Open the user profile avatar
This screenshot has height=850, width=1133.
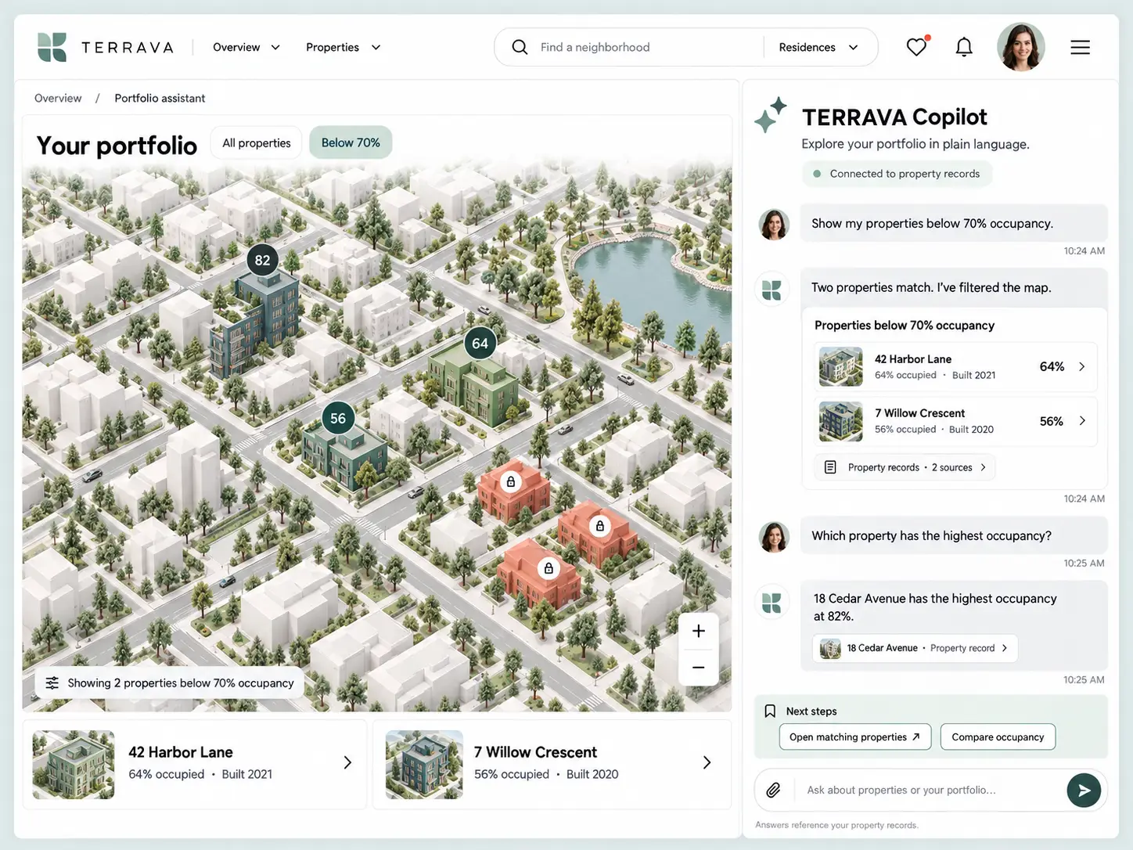(x=1020, y=47)
